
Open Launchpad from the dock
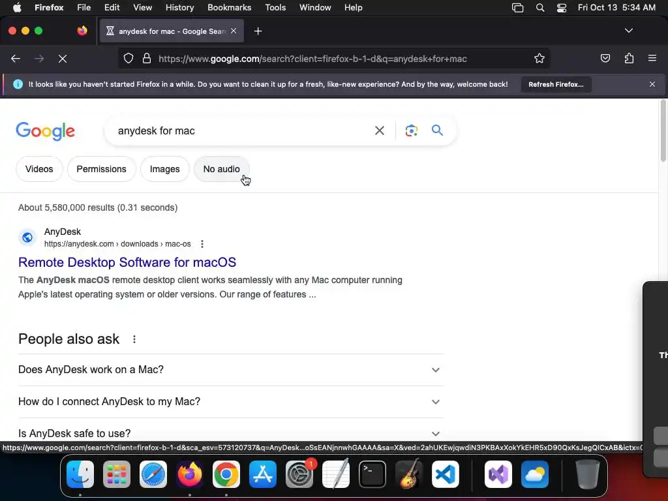pyautogui.click(x=117, y=474)
